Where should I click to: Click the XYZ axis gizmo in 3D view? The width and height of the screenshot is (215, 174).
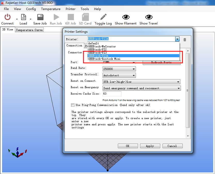click(x=18, y=153)
